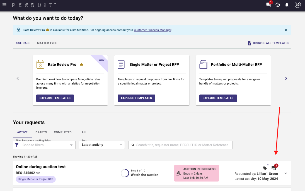Screen dimensions: 305x191
Task: Expand the Online during auction test row
Action: (286, 173)
